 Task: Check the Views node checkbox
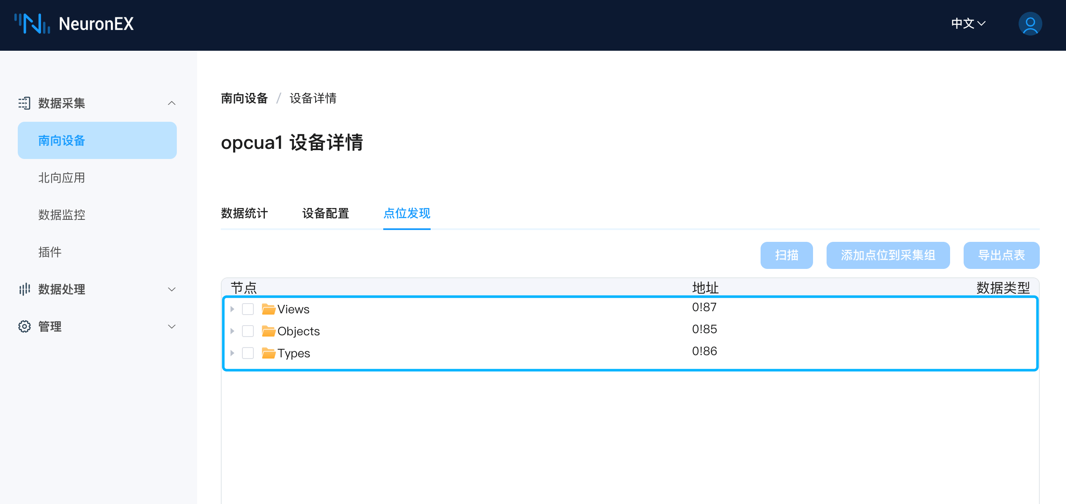pyautogui.click(x=248, y=309)
